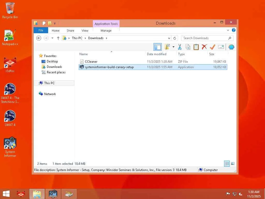Open the Home ribbon tab

click(56, 31)
